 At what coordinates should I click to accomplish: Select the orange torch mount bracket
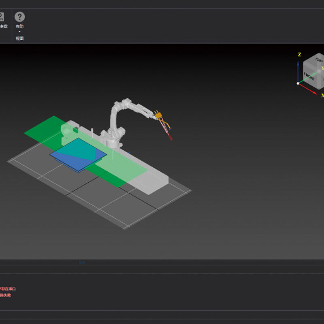(x=158, y=115)
